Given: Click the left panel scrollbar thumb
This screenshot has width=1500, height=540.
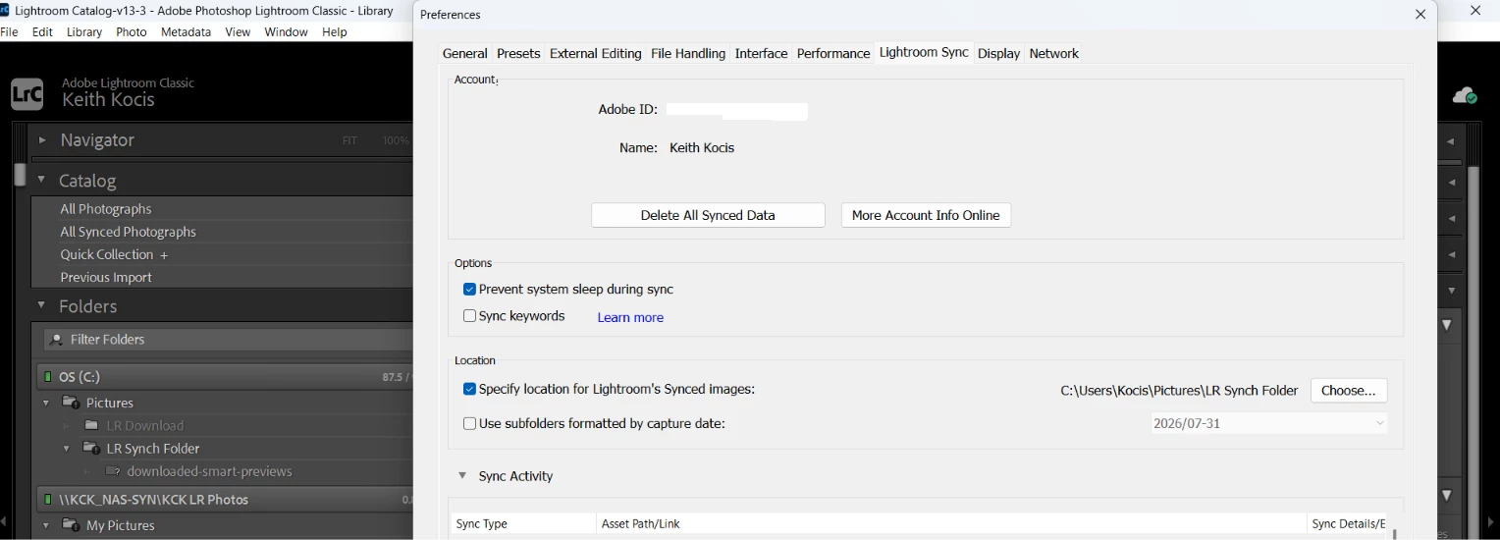Looking at the screenshot, I should pos(19,175).
